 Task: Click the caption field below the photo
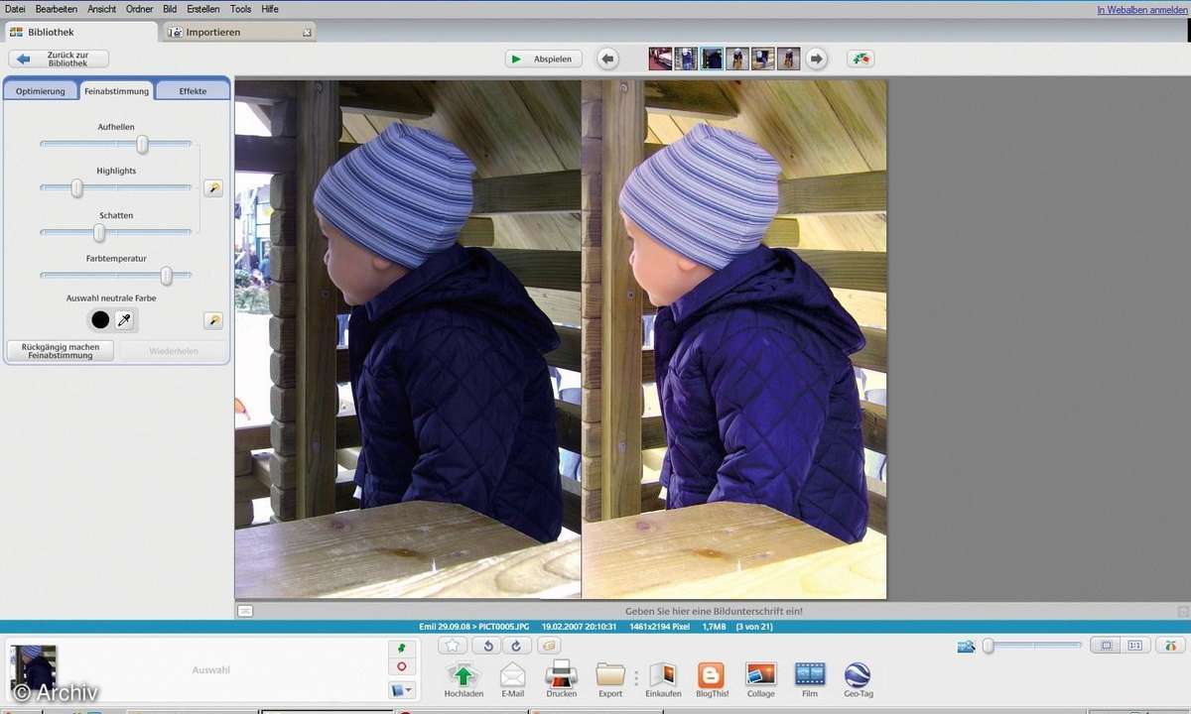tap(713, 611)
